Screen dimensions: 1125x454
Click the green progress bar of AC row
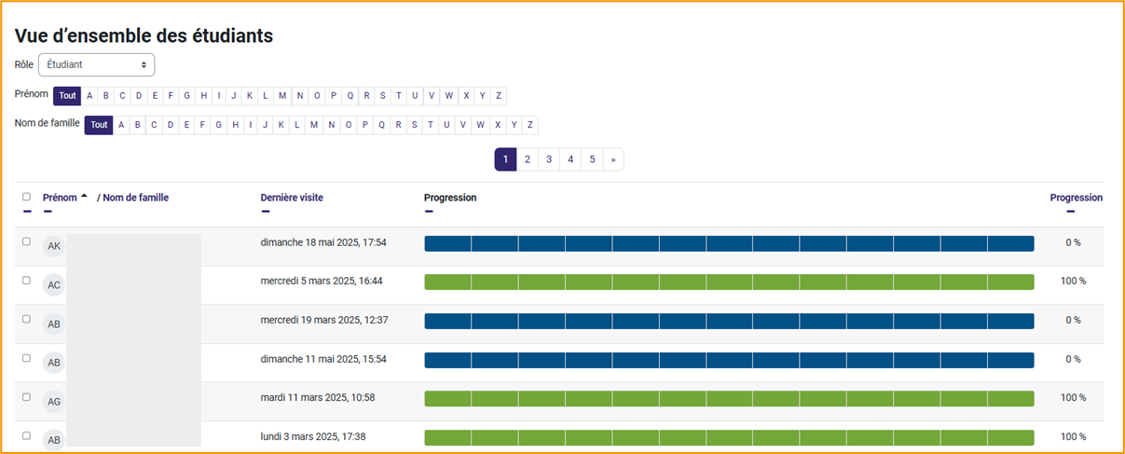click(x=729, y=282)
